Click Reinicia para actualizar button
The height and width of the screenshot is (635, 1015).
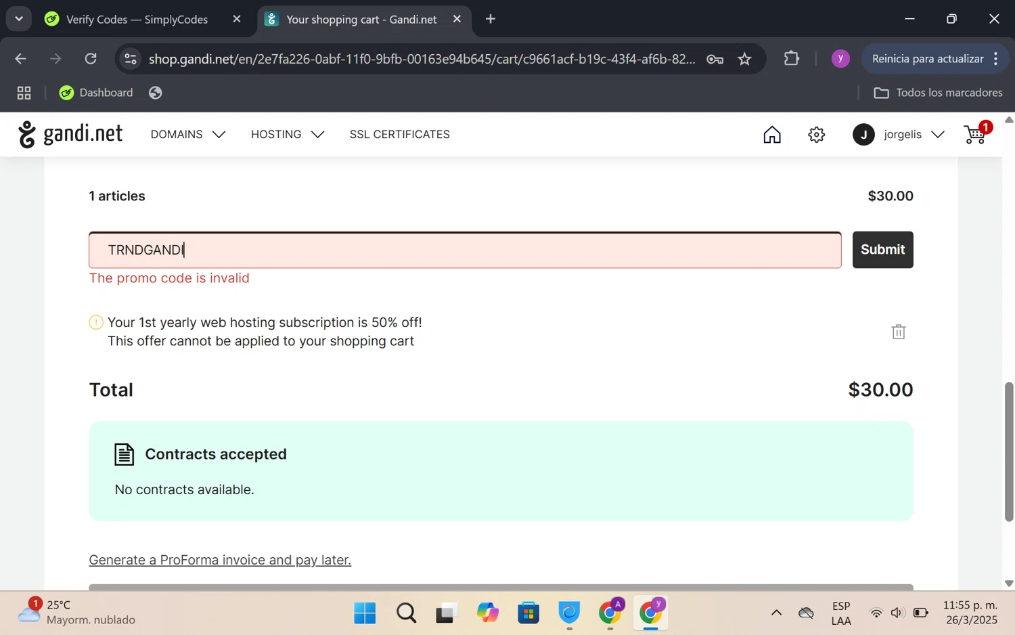(928, 59)
